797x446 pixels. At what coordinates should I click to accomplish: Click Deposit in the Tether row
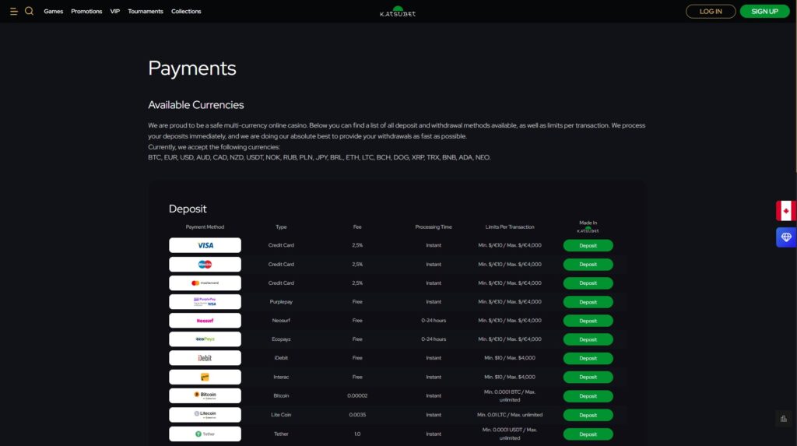[588, 434]
